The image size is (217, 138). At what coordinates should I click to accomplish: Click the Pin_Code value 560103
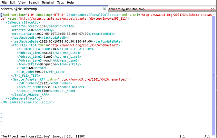pyautogui.click(x=40, y=72)
